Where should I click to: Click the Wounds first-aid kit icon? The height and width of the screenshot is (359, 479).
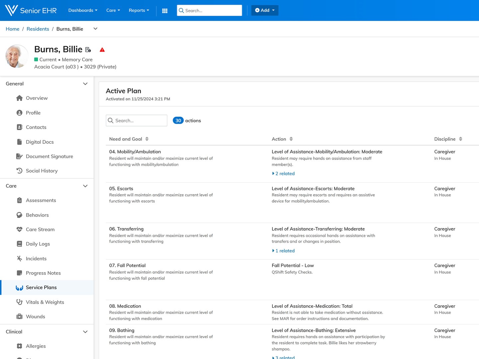point(20,316)
